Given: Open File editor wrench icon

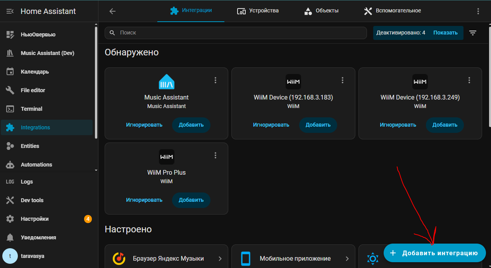Looking at the screenshot, I should pos(10,90).
